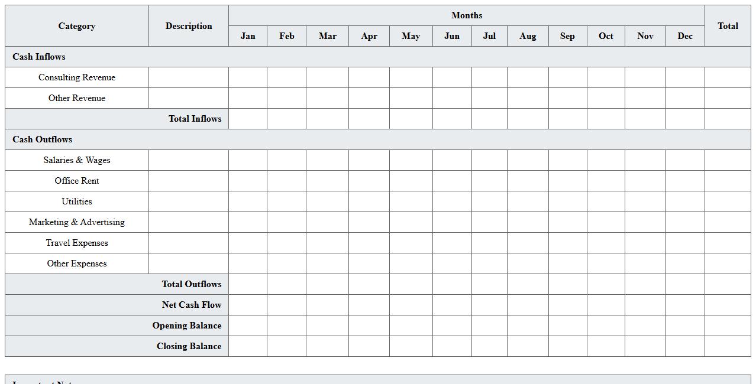Click the Other Expenses cell for Apr
The height and width of the screenshot is (384, 756).
[x=369, y=263]
